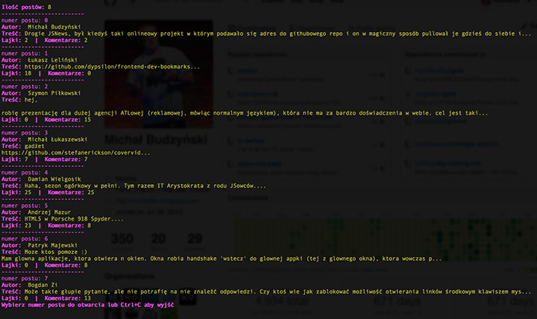This screenshot has height=319, width=537.
Task: Click the line starting 'Mam glowna aplikacje'
Action: pyautogui.click(x=222, y=259)
